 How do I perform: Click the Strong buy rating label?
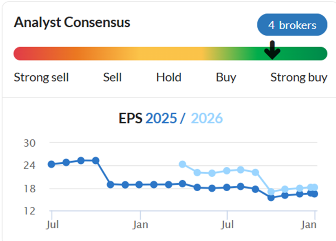299,78
